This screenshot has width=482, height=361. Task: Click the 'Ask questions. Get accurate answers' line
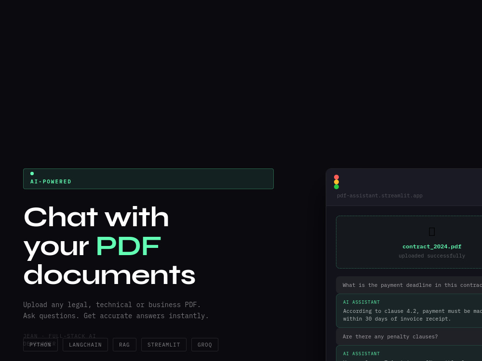click(116, 316)
